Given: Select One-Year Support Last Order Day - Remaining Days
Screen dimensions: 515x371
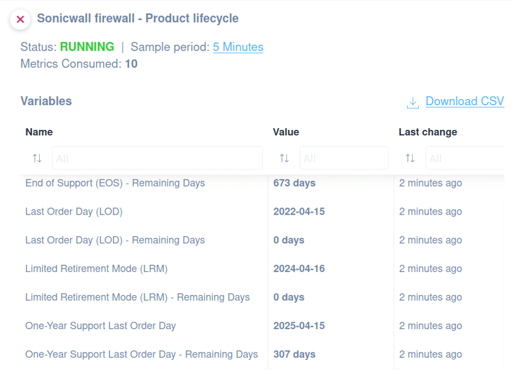Looking at the screenshot, I should (141, 354).
